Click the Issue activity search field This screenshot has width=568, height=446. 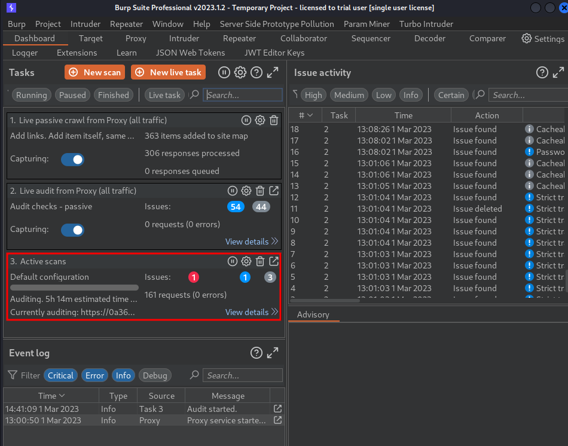528,95
